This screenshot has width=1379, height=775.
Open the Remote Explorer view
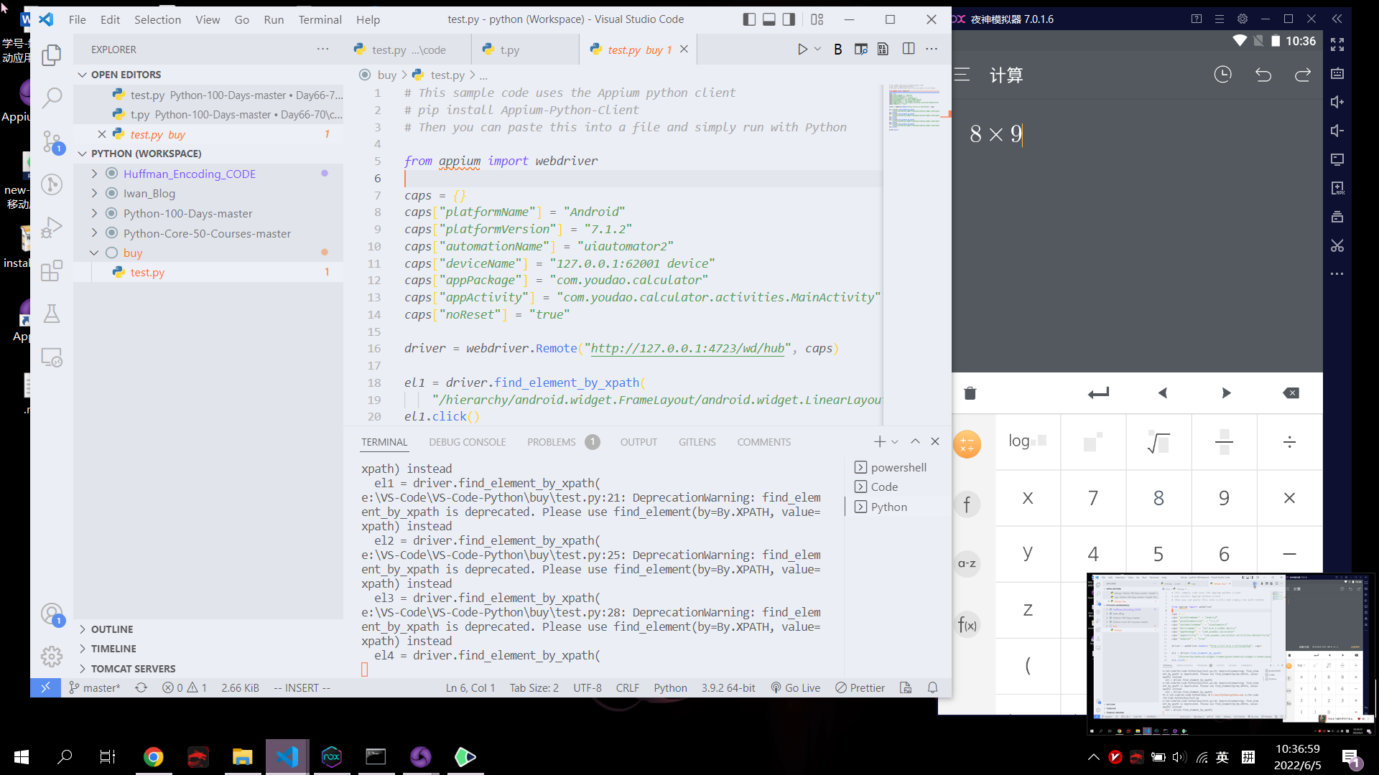click(x=52, y=357)
